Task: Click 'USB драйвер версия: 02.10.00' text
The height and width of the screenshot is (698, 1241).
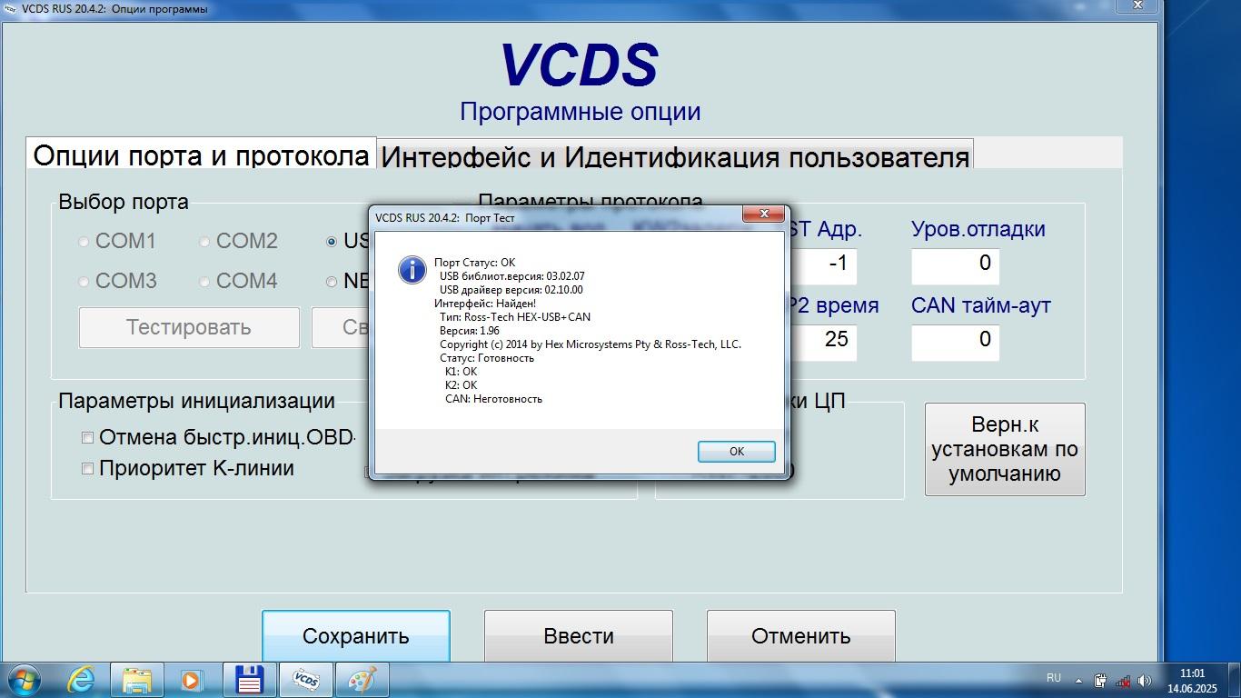Action: (511, 290)
